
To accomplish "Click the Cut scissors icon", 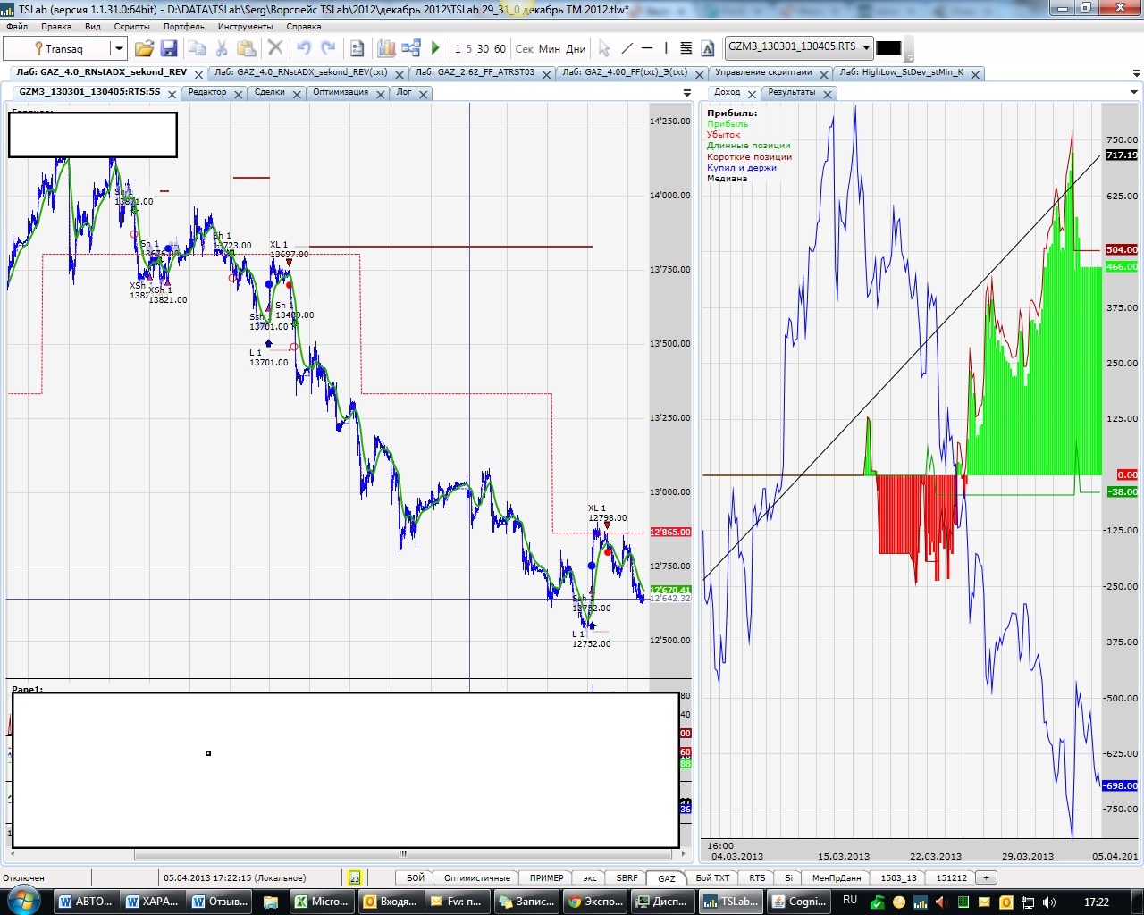I will [x=222, y=48].
